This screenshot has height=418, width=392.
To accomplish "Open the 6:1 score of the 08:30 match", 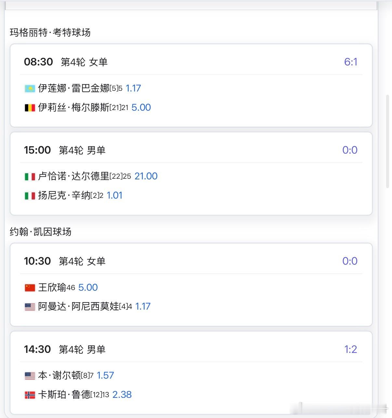I will coord(350,62).
